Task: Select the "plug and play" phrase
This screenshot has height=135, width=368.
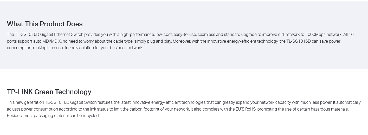Action: pos(159,41)
